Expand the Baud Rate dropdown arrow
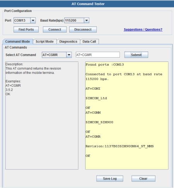 pos(87,21)
